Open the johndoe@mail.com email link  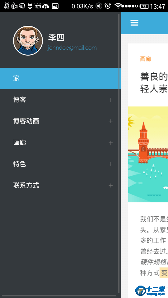pyautogui.click(x=72, y=48)
